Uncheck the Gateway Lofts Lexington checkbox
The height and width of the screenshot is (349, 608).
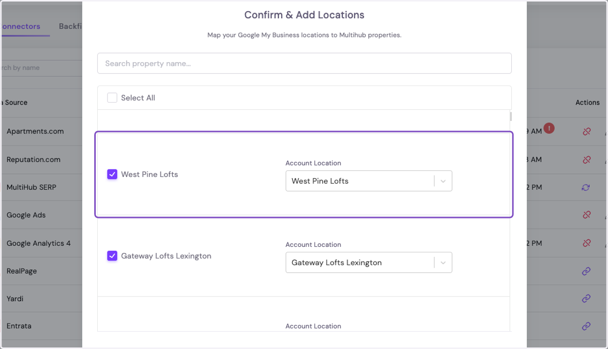tap(112, 256)
